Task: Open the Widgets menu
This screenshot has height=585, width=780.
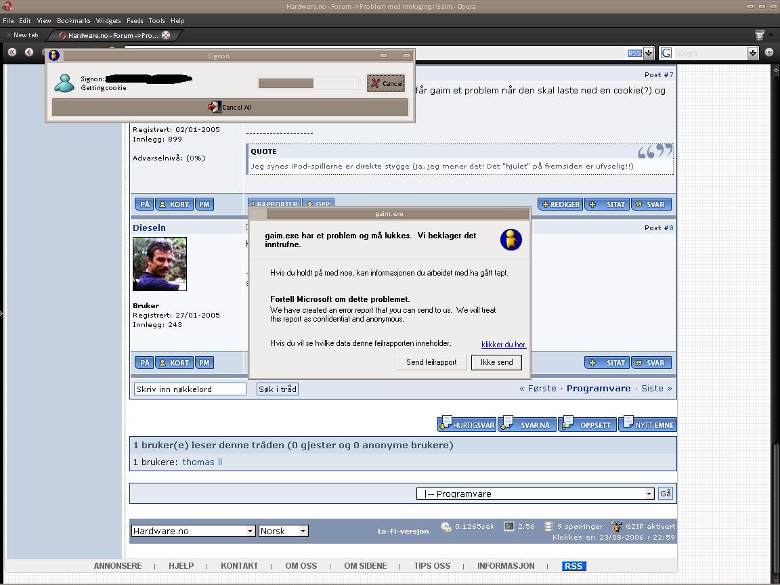Action: pos(108,20)
